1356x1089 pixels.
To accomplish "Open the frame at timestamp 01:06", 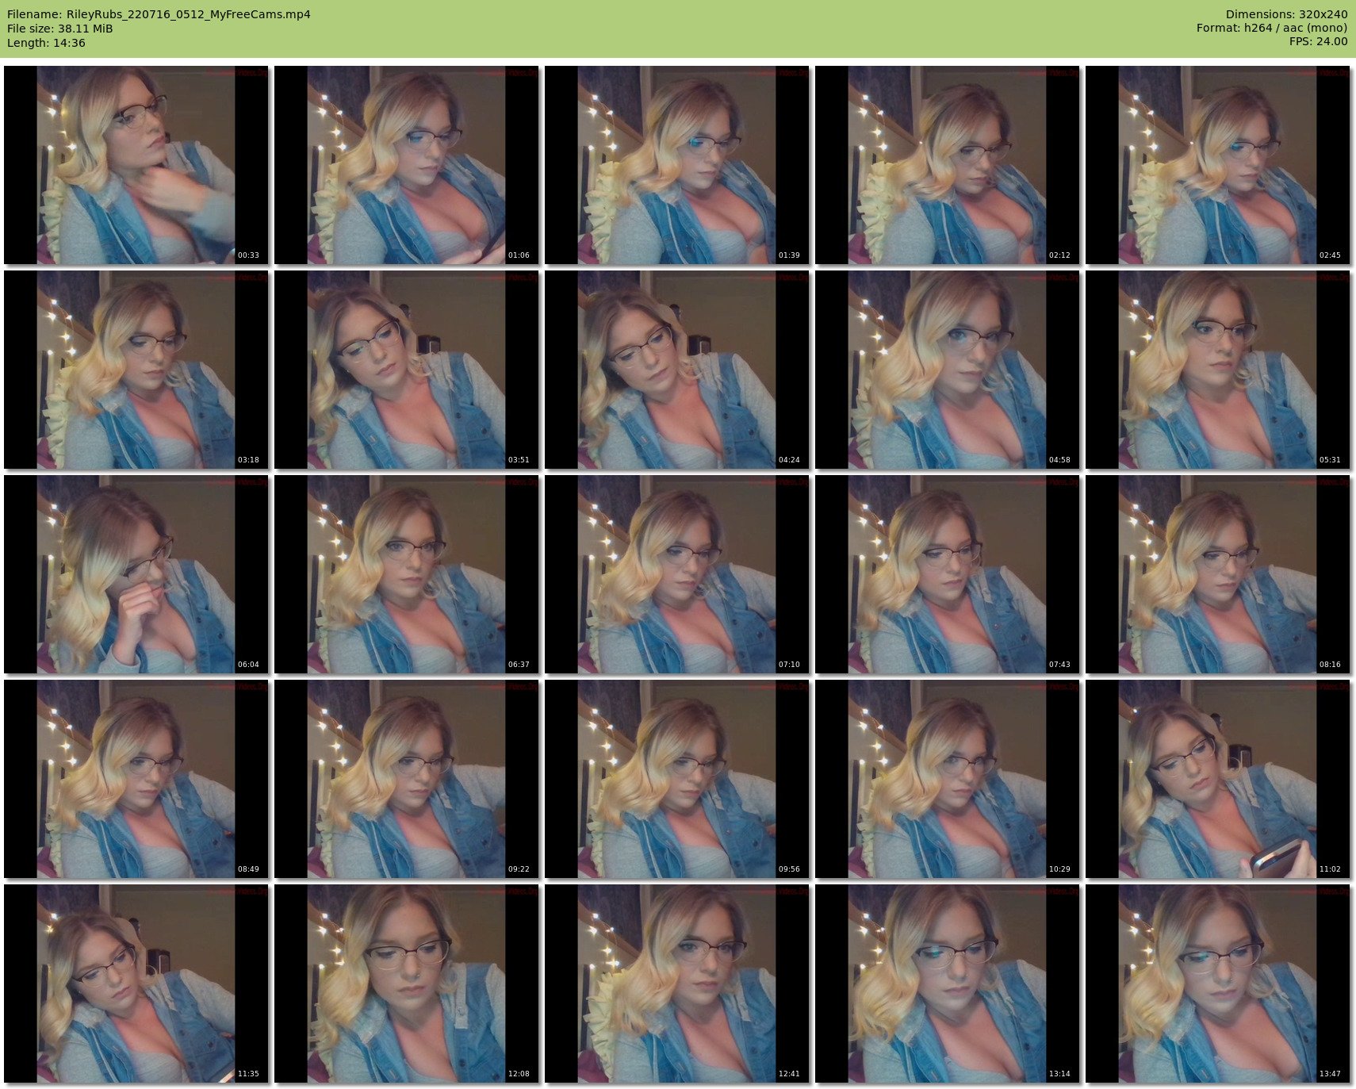I will click(x=407, y=165).
